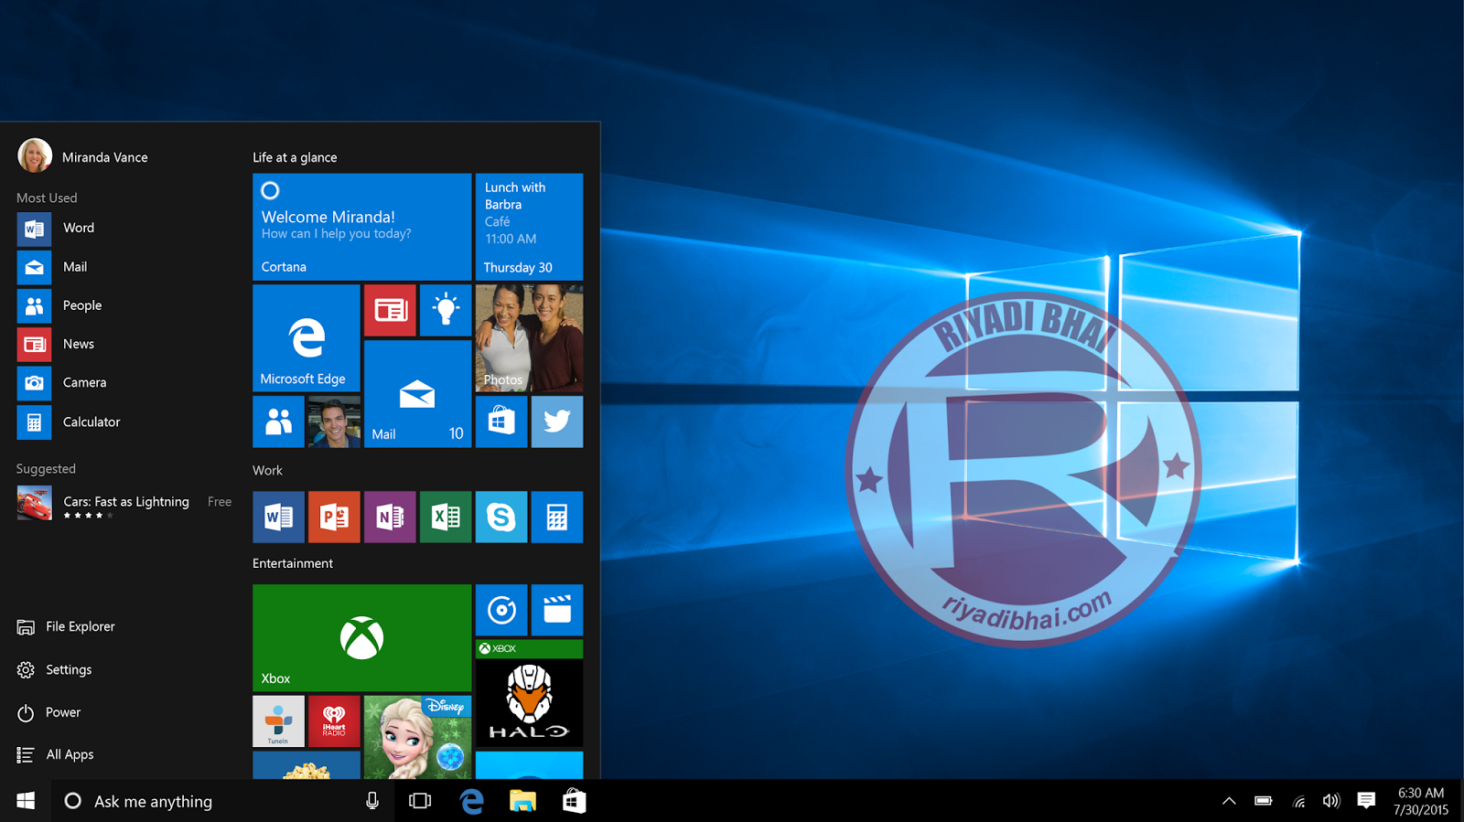Viewport: 1464px width, 822px height.
Task: Open the suggested Cars: Fast as Lightning app
Action: 124,503
